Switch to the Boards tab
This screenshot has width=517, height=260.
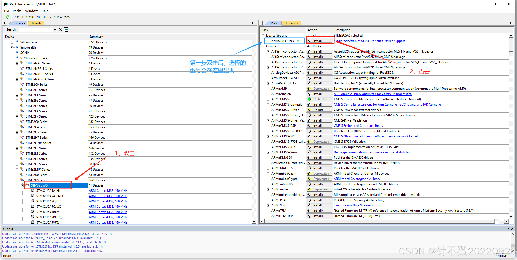click(x=36, y=23)
